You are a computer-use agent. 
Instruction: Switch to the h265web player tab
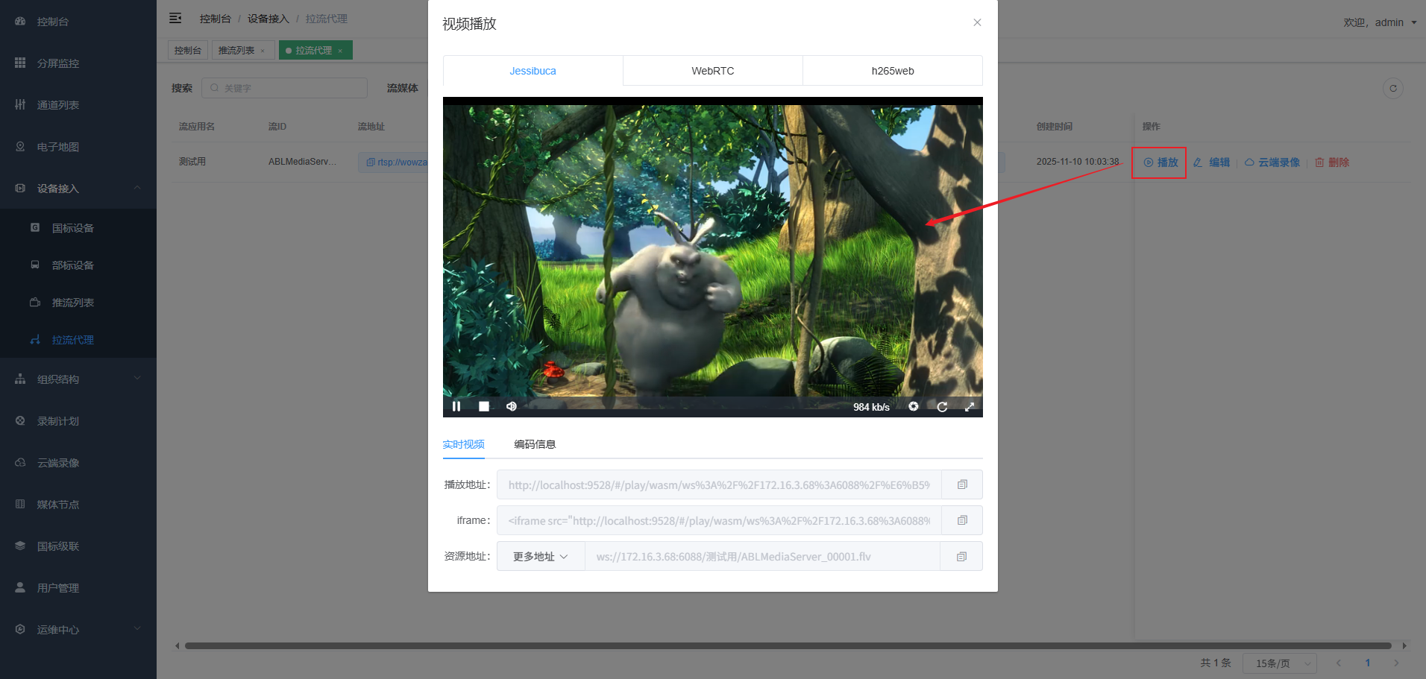tap(893, 71)
